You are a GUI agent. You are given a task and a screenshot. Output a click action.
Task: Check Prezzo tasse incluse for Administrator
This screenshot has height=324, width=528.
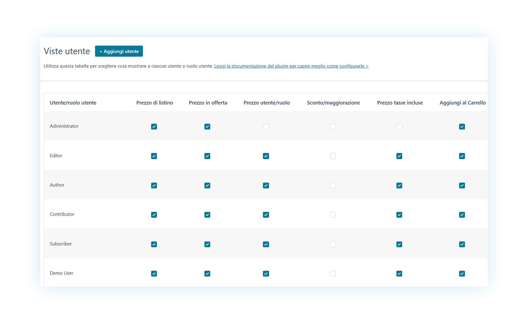coord(399,126)
